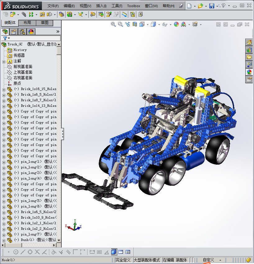Toggle single view layout in bottom toolbar
Screen dimensions: 254x264
pyautogui.click(x=121, y=252)
